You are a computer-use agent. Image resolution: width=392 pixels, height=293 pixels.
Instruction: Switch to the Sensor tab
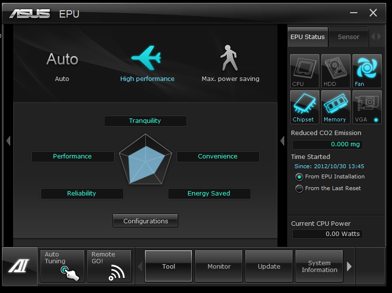point(348,37)
